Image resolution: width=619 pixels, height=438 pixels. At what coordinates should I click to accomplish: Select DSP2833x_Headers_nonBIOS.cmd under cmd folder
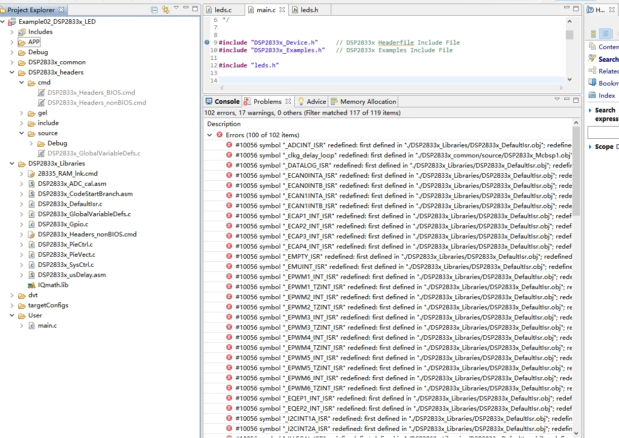(97, 103)
